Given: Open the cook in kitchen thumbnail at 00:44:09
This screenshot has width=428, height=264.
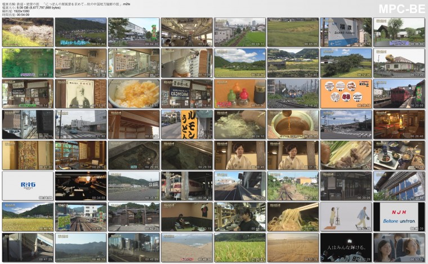Looking at the screenshot, I should (x=240, y=217).
